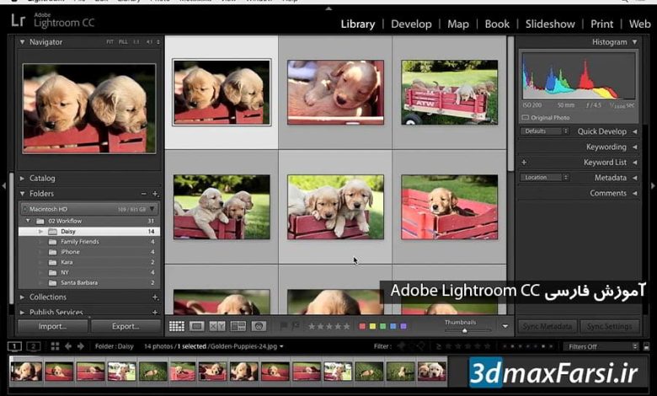Apply the yellow color label
657x396 pixels.
pyautogui.click(x=372, y=326)
